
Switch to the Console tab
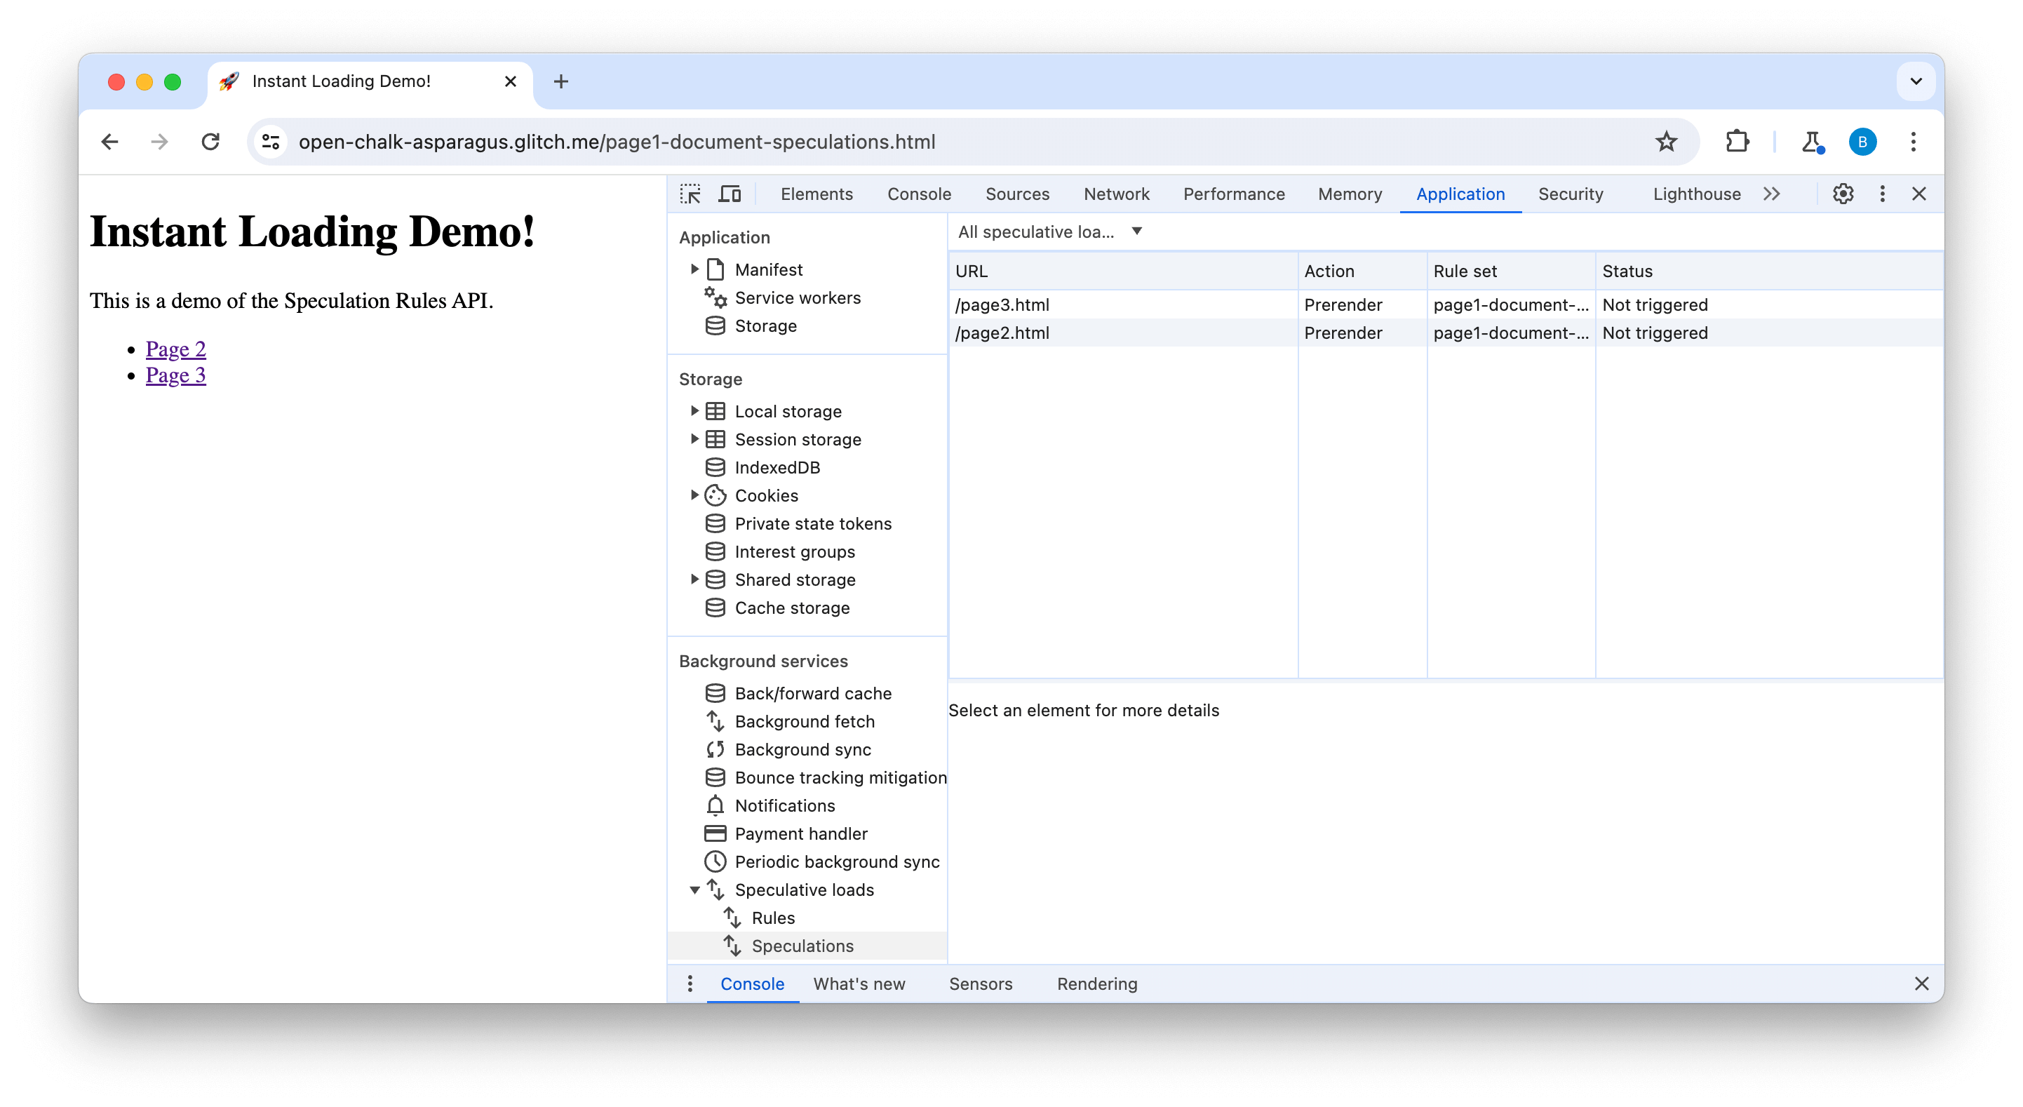(x=919, y=194)
